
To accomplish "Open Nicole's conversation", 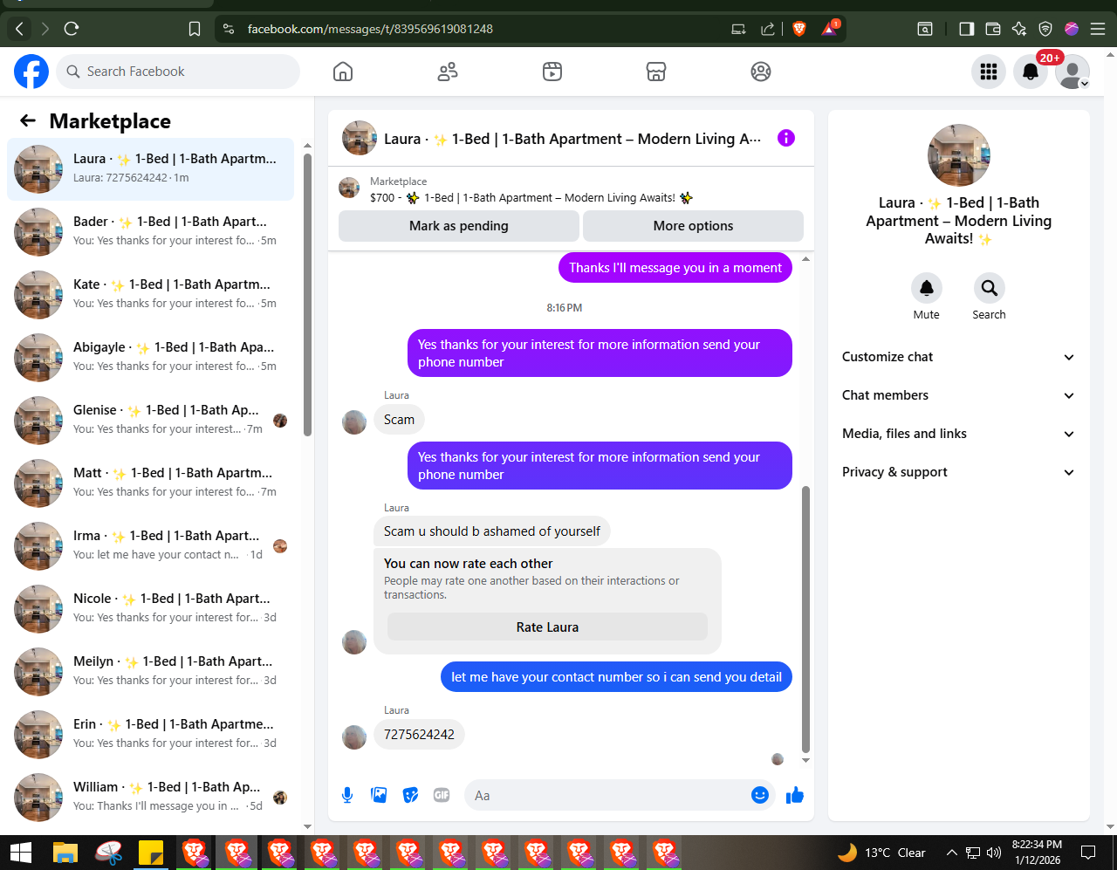I will [x=150, y=609].
